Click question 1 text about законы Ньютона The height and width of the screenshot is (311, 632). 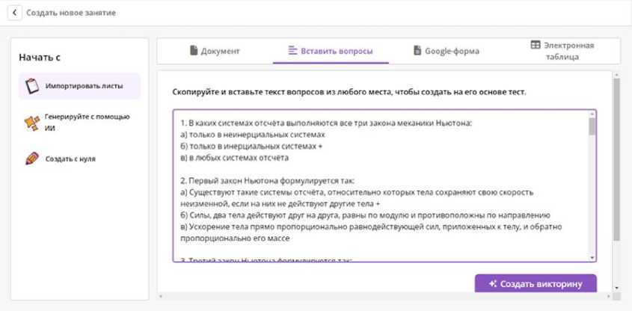[x=326, y=123]
